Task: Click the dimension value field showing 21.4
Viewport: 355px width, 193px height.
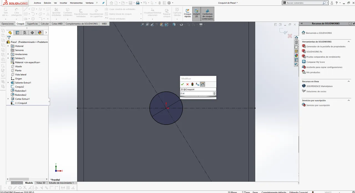Action: tap(196, 93)
